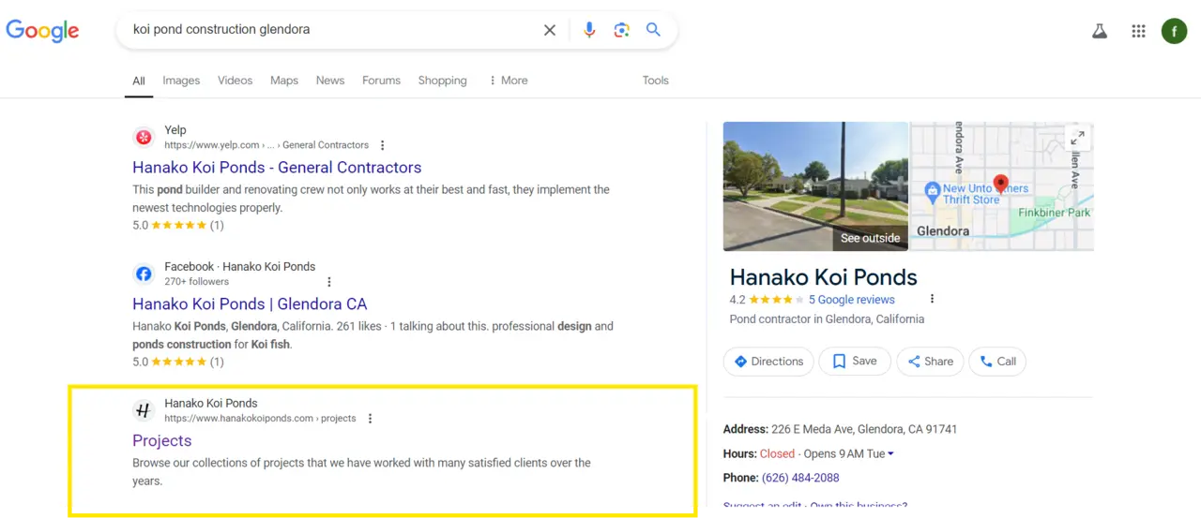Open the hanakokoiponds.com projects URL
This screenshot has width=1201, height=518.
tap(260, 419)
